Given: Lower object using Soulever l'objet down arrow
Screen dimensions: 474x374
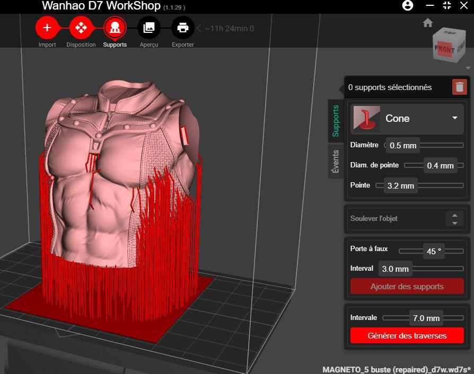Looking at the screenshot, I should 455,223.
